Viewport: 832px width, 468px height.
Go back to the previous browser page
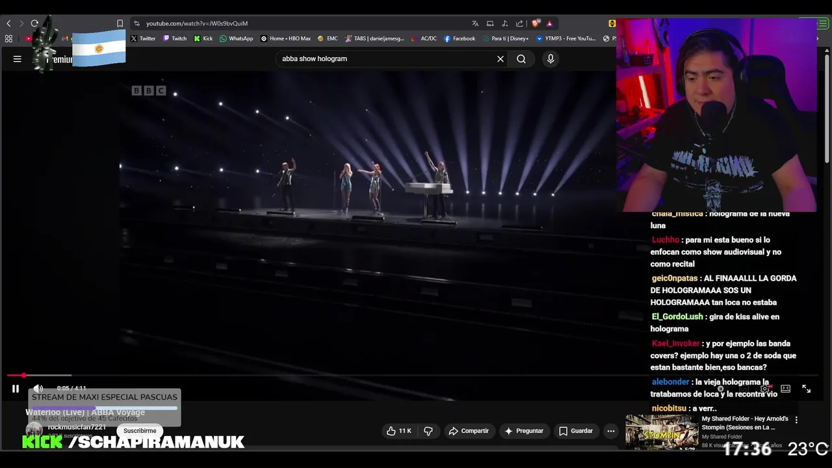coord(8,23)
